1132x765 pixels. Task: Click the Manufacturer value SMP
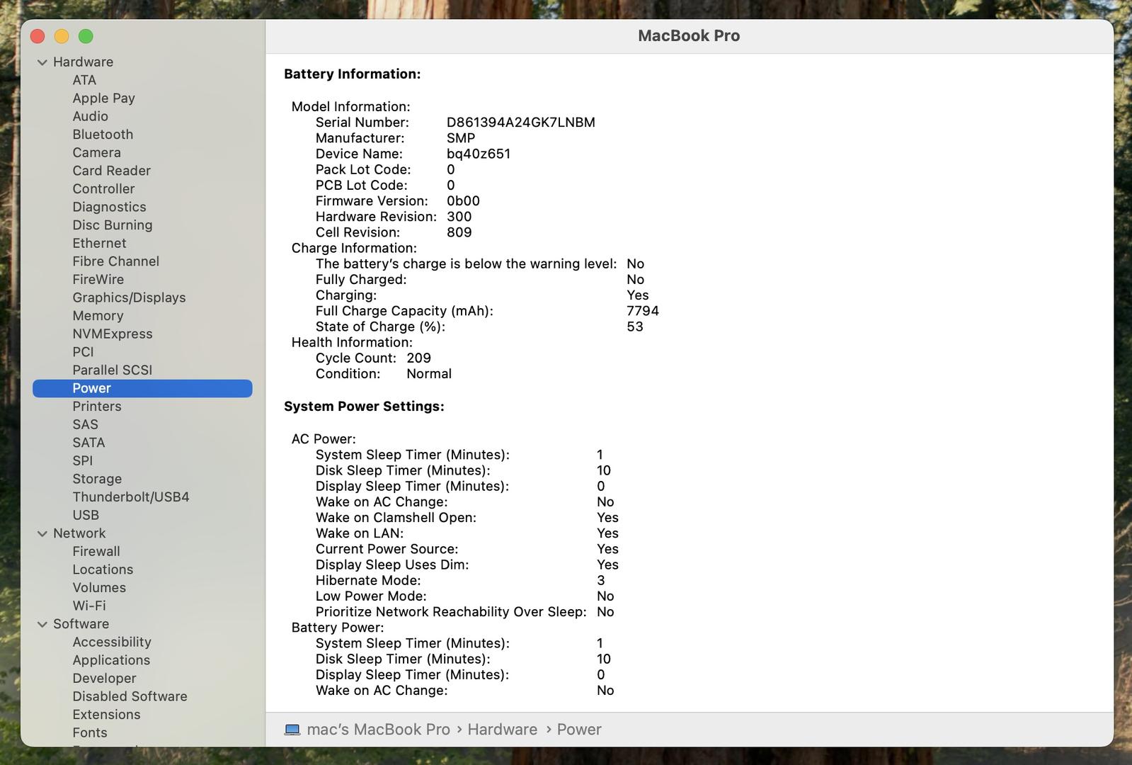(x=461, y=138)
